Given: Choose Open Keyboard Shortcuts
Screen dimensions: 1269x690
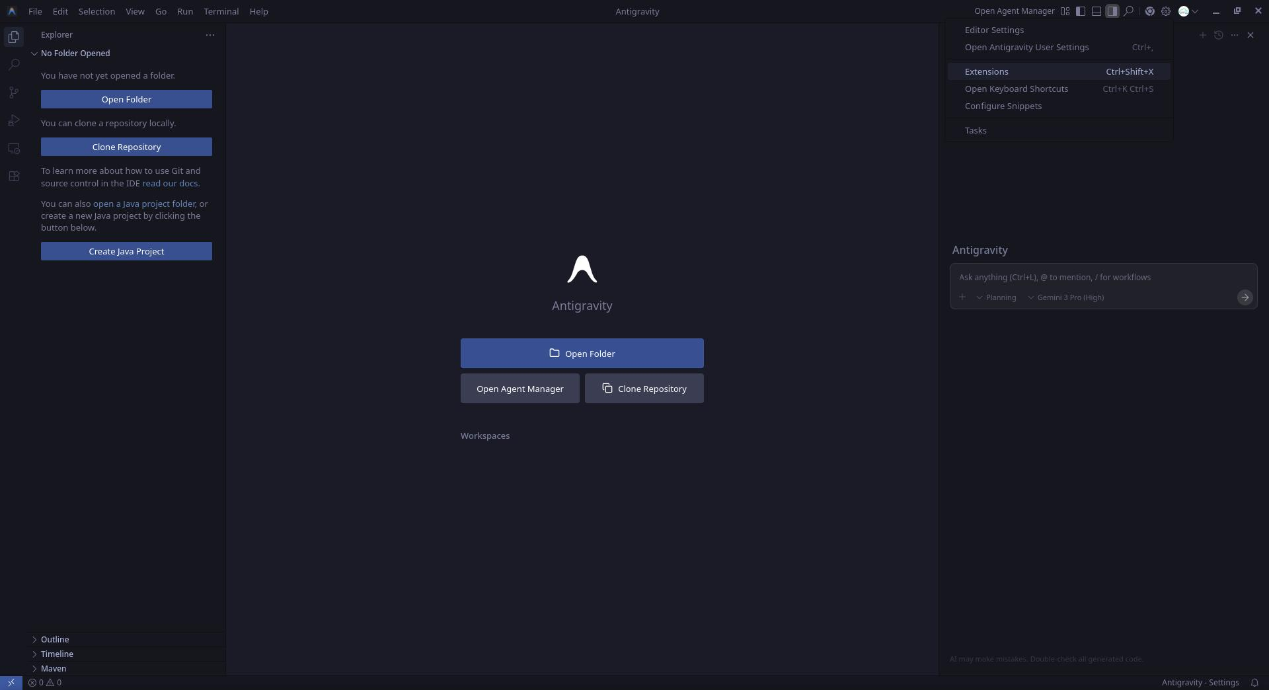Looking at the screenshot, I should [x=1059, y=89].
